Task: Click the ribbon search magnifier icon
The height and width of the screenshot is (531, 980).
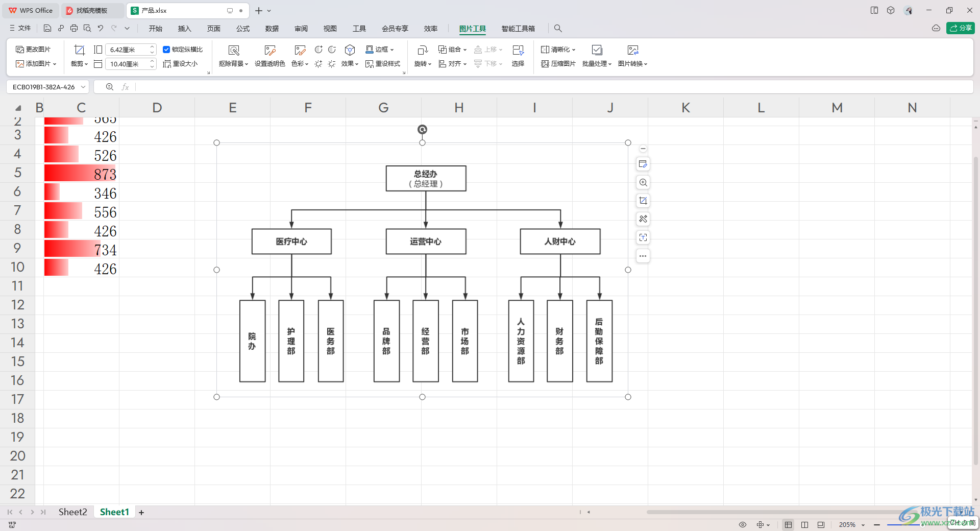Action: coord(558,29)
